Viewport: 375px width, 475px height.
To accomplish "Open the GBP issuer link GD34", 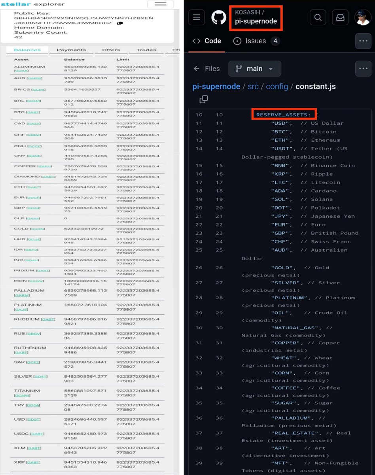I will point(33,208).
